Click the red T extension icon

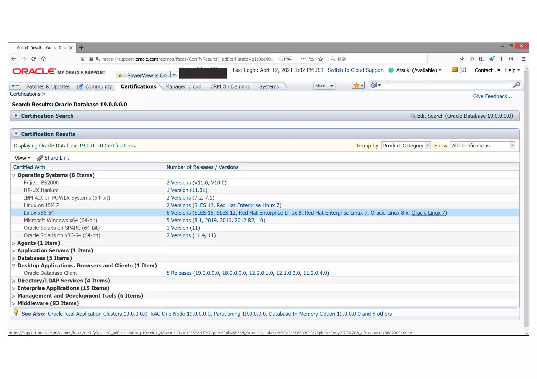click(x=501, y=59)
